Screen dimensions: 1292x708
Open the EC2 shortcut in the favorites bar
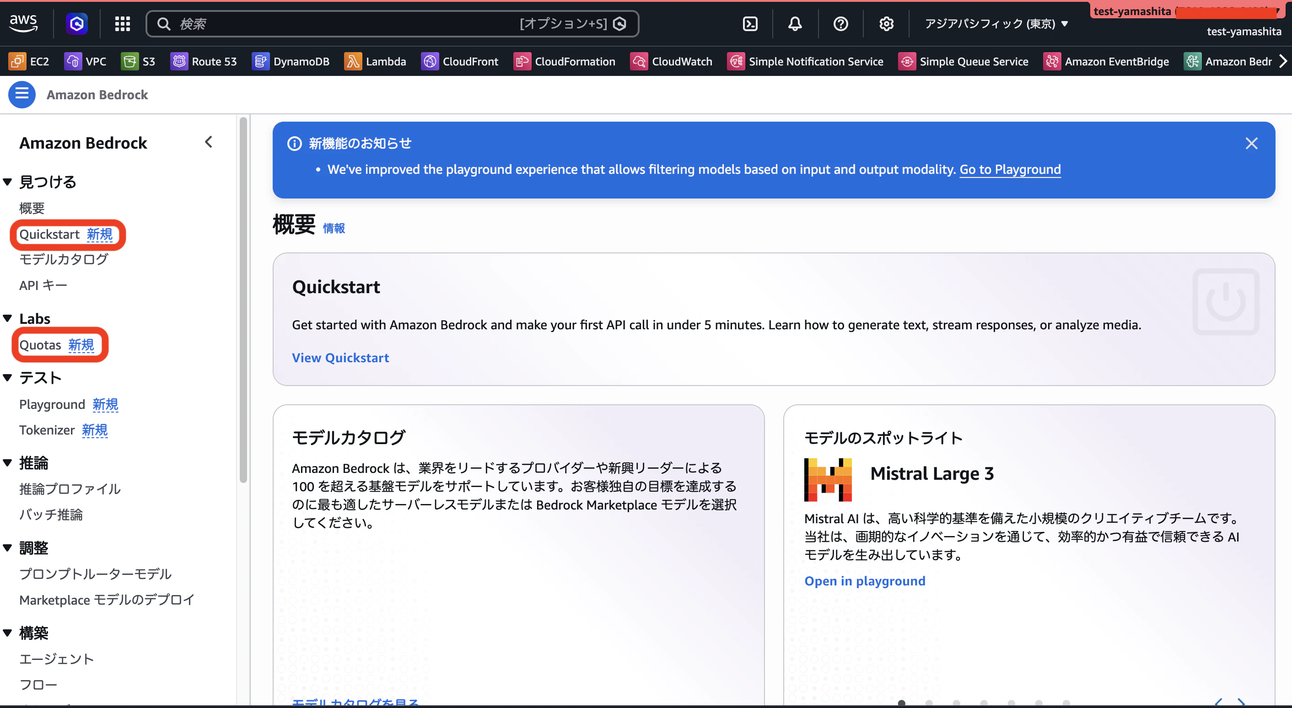pyautogui.click(x=29, y=61)
